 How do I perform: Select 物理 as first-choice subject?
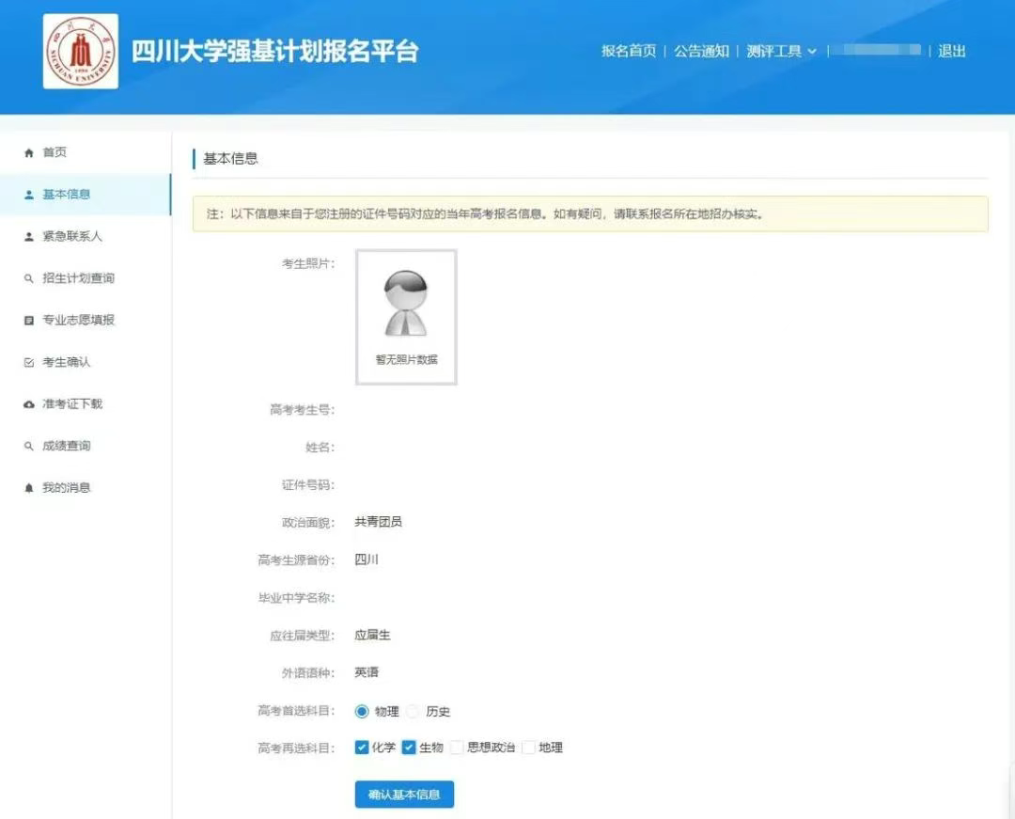(362, 712)
